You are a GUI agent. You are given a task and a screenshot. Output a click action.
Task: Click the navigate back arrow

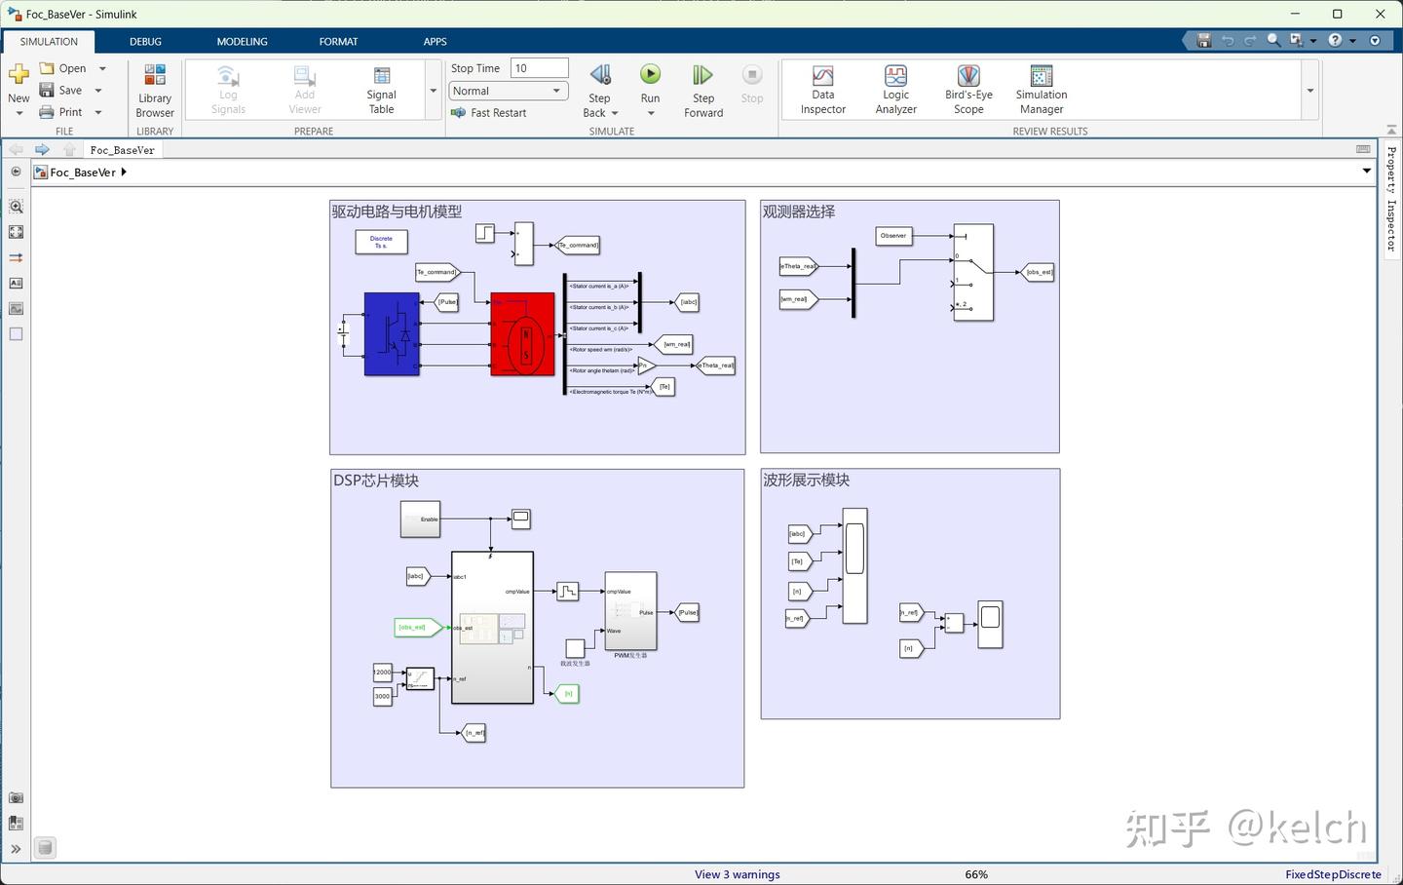pyautogui.click(x=16, y=149)
